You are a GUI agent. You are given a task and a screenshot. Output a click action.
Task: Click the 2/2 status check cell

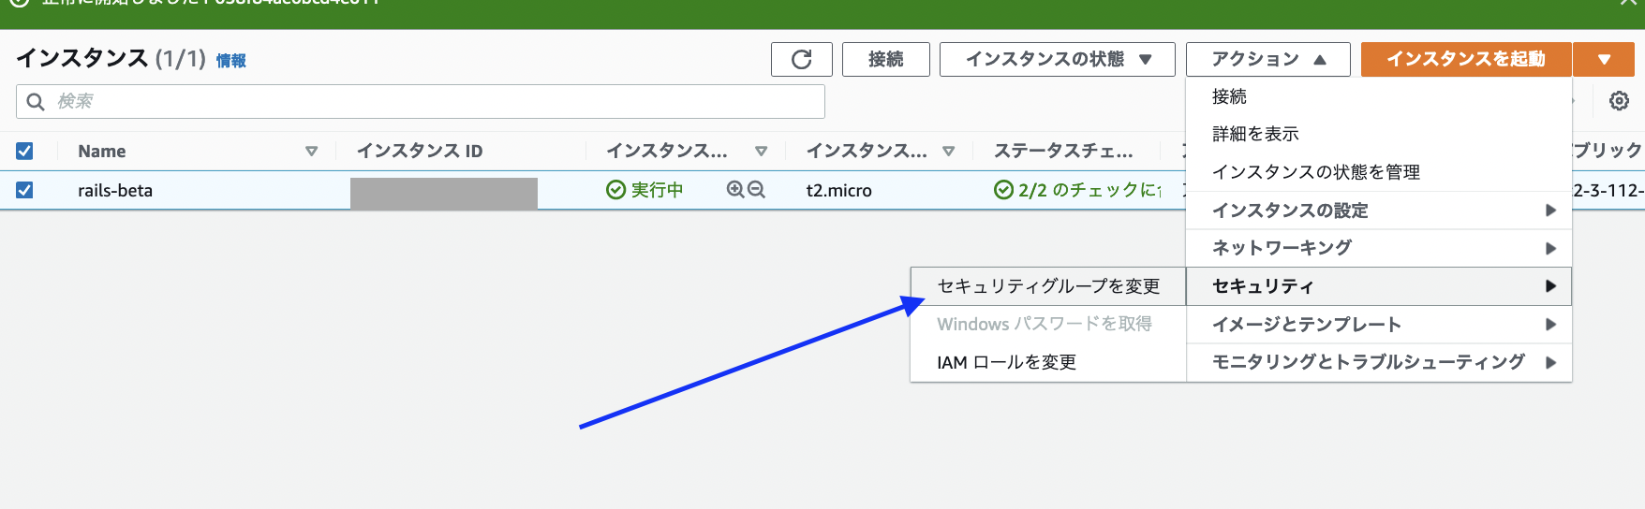(x=1077, y=190)
